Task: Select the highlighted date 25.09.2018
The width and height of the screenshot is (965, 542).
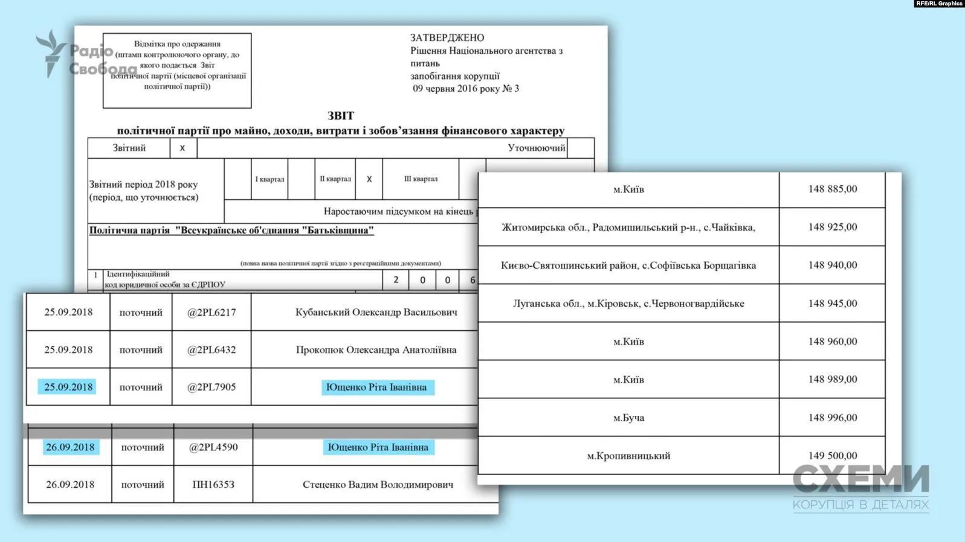Action: click(x=68, y=387)
